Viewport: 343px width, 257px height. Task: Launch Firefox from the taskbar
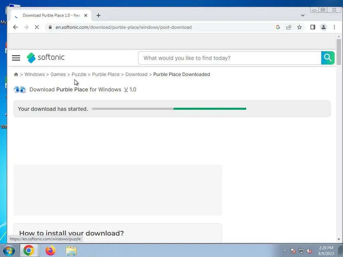[x=51, y=250]
